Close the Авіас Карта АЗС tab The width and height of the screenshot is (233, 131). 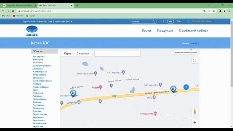[71, 5]
